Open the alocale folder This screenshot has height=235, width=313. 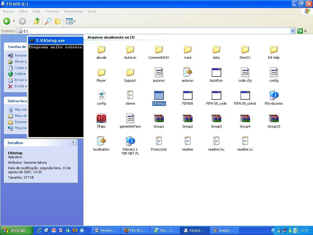[x=101, y=52]
